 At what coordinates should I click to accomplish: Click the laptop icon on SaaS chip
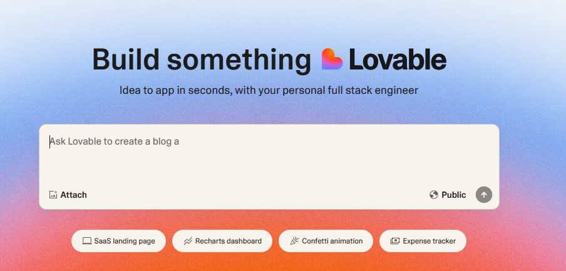point(86,241)
